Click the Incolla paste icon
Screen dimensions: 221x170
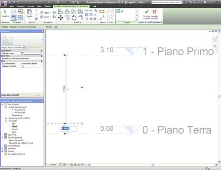[30, 13]
